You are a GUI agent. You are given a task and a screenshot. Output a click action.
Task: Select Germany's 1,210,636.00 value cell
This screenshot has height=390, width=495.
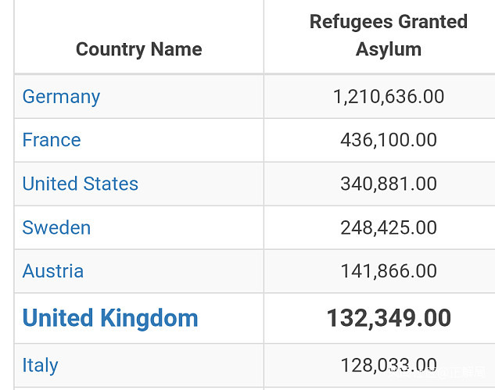388,97
